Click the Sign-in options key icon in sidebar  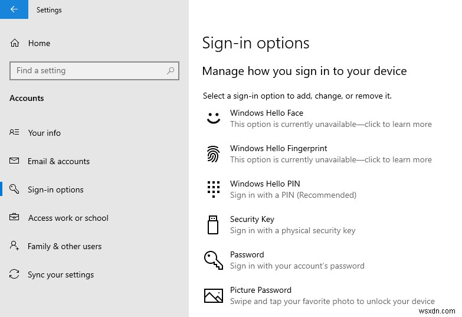[14, 189]
